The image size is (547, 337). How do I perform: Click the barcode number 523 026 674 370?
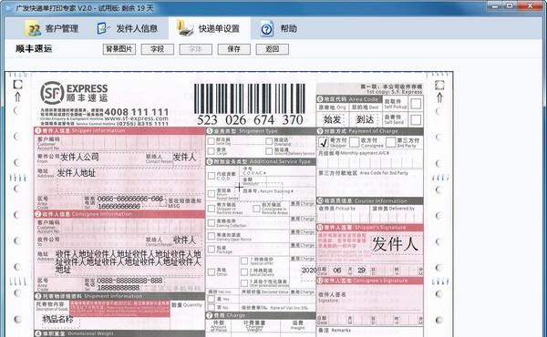(x=250, y=120)
